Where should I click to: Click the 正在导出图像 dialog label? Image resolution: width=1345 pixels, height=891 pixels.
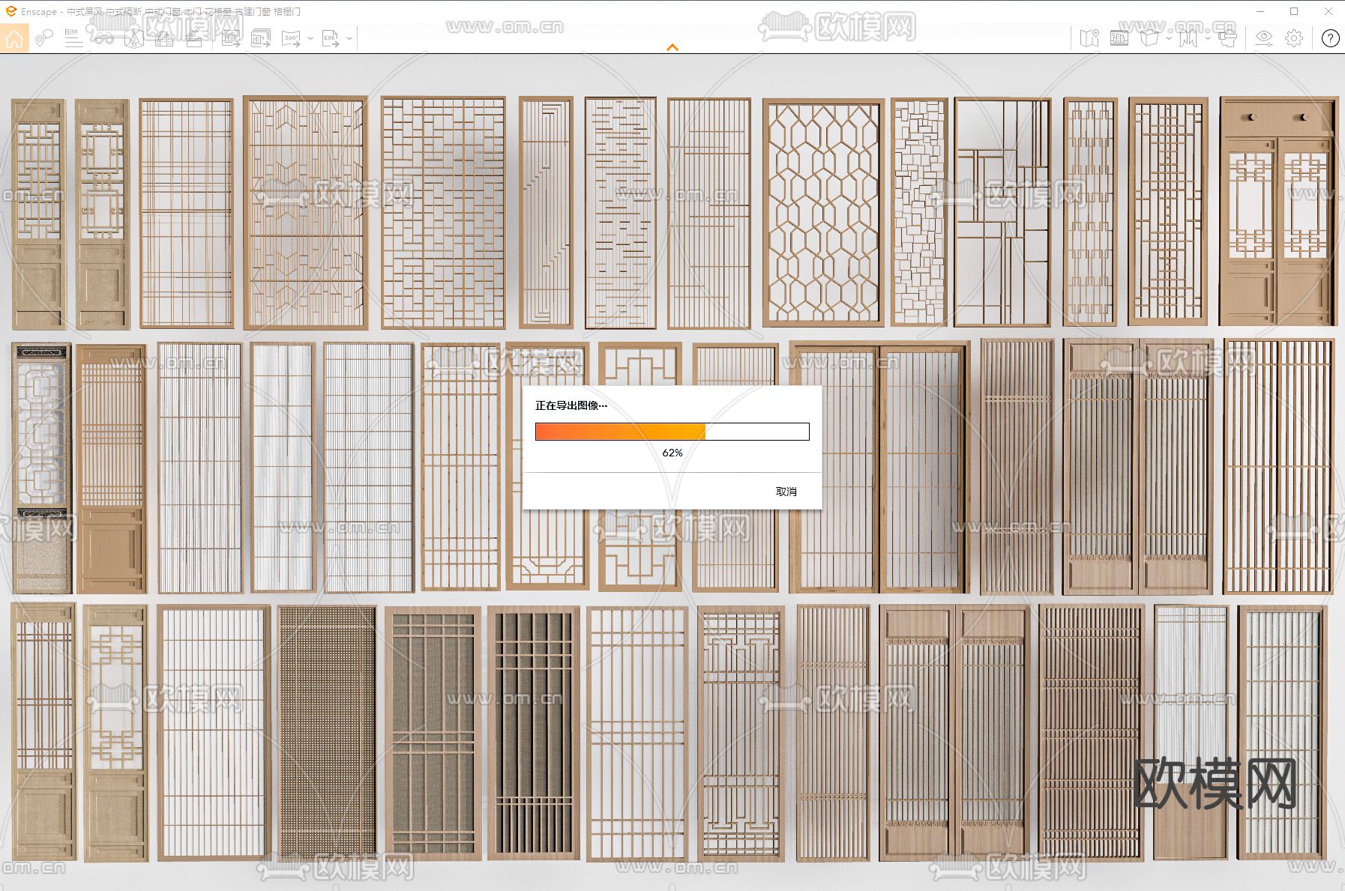[x=571, y=405]
